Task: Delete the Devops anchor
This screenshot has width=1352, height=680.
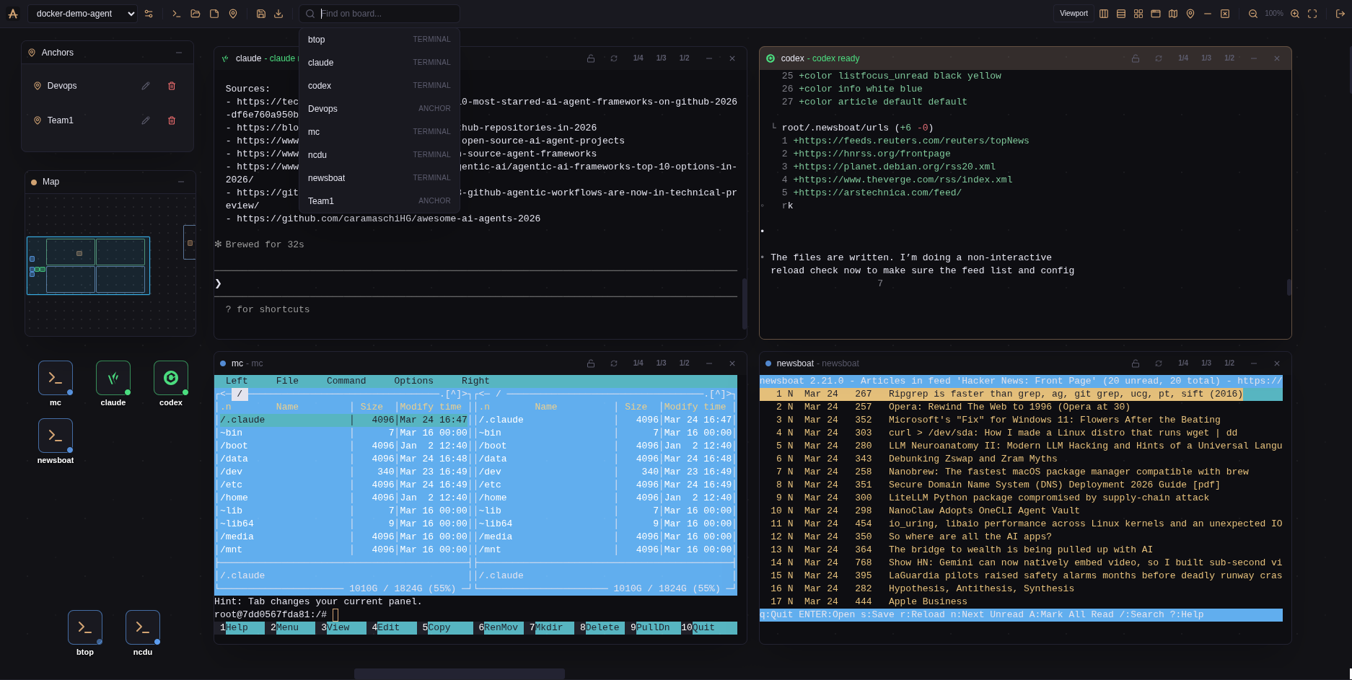Action: click(172, 86)
